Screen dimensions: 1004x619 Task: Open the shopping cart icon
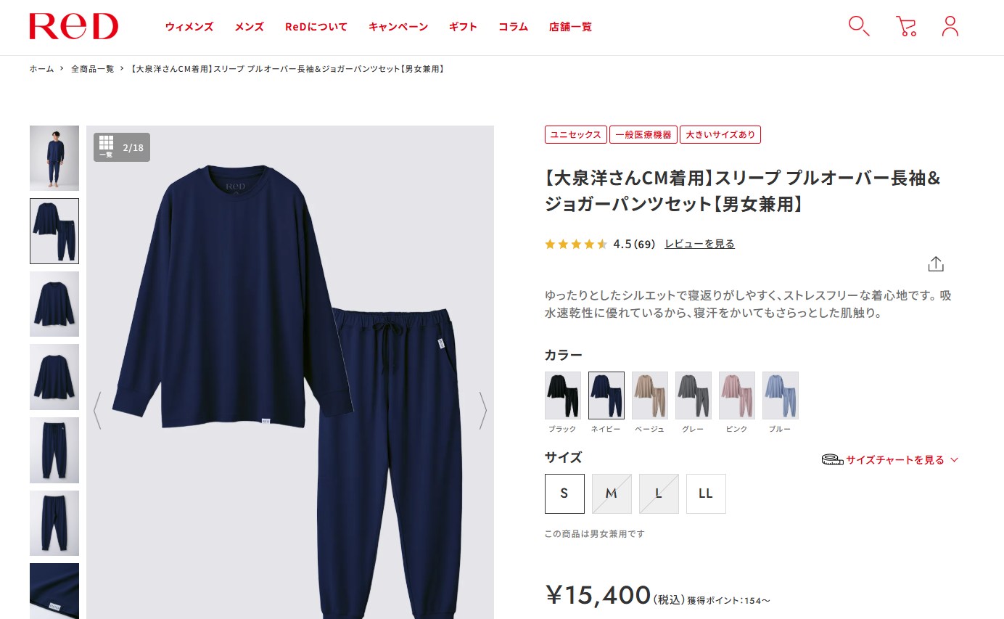(905, 27)
